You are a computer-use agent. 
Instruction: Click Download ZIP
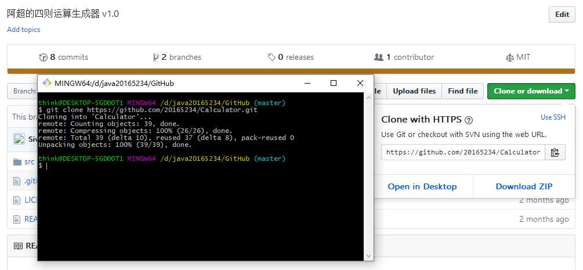(524, 186)
